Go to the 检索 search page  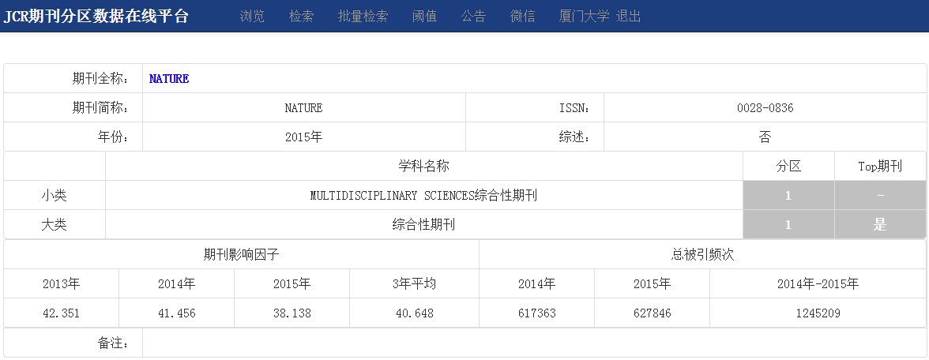coord(301,17)
